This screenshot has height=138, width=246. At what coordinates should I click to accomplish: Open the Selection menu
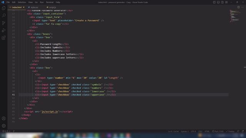point(22,2)
